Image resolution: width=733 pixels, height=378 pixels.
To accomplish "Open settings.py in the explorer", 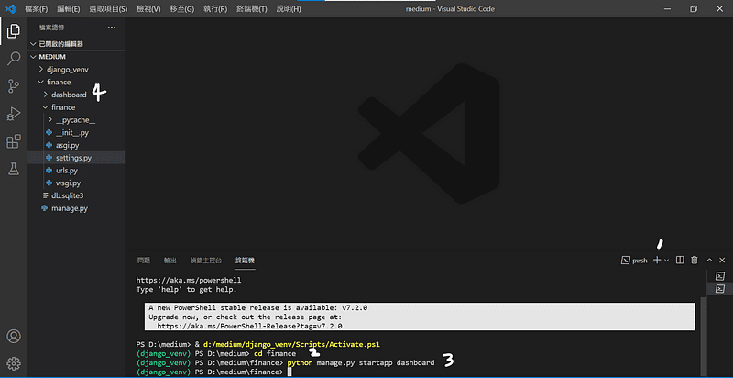I will point(73,158).
